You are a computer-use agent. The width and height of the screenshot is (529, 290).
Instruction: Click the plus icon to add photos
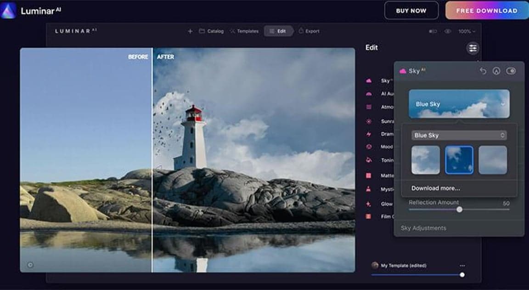point(190,31)
